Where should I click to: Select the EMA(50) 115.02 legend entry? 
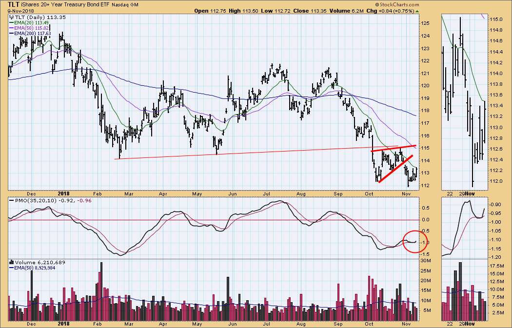pos(29,28)
